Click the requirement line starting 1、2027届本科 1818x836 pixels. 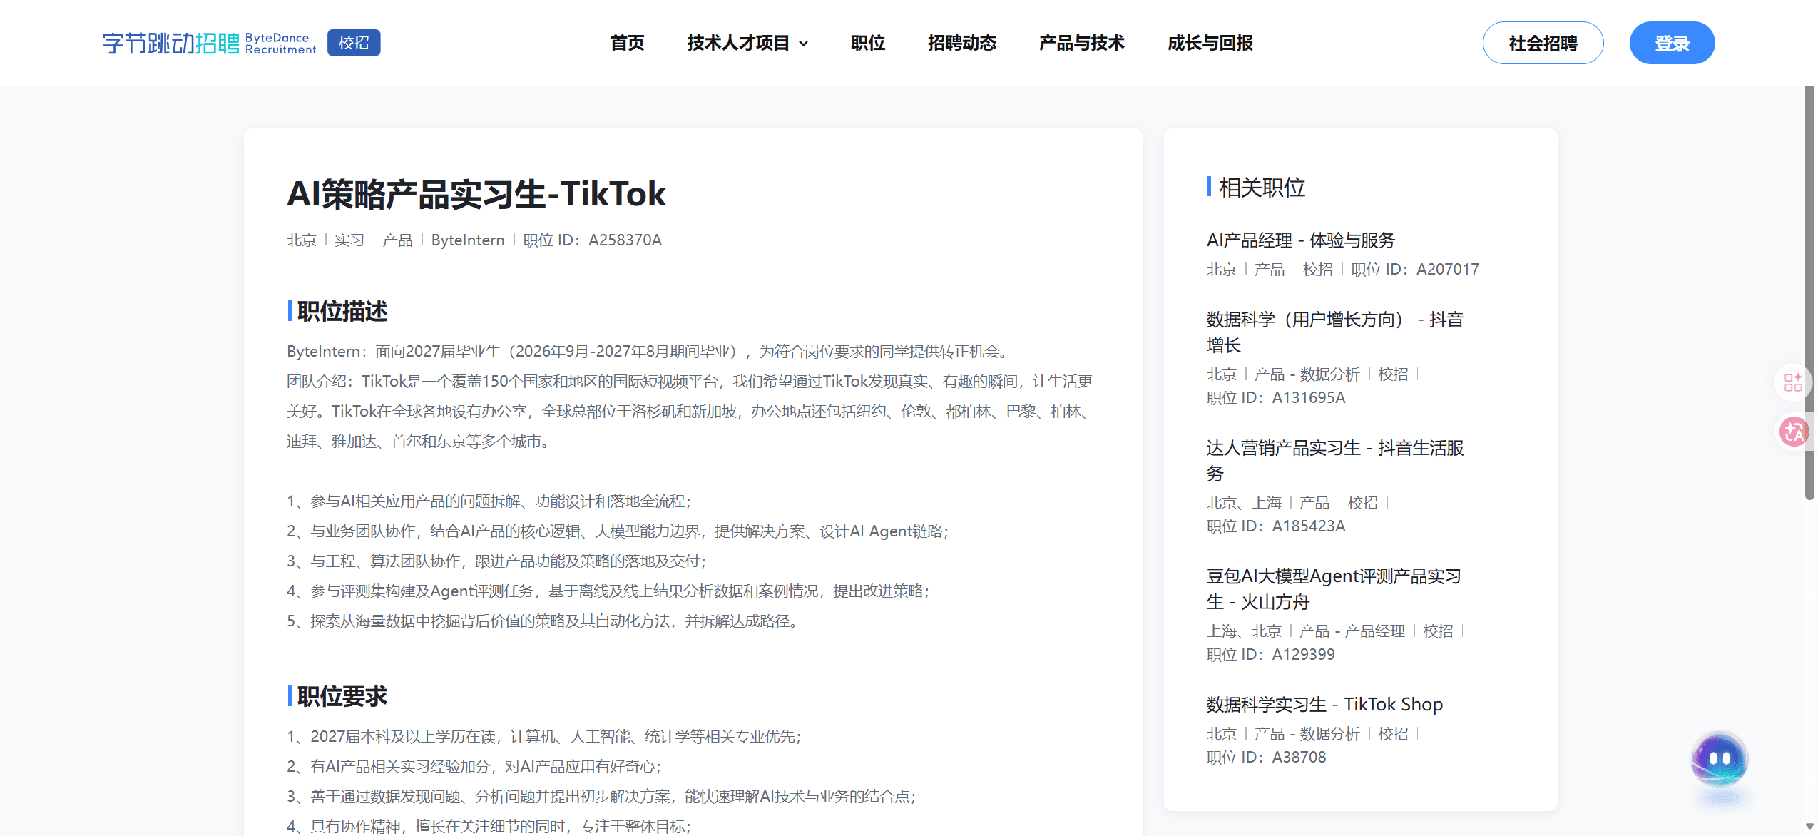click(x=545, y=737)
